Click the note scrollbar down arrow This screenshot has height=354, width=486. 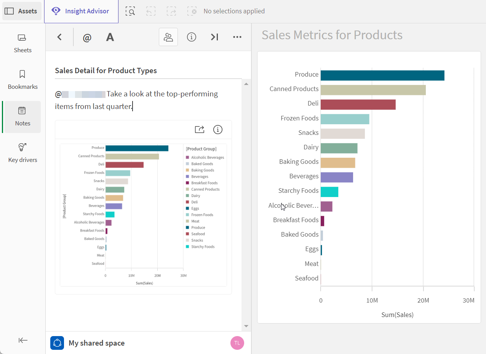click(x=246, y=326)
